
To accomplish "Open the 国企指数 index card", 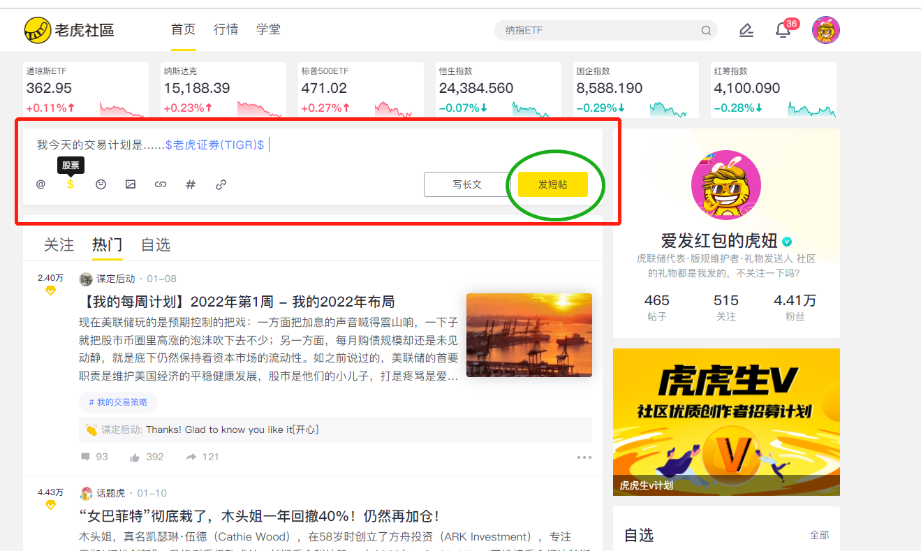I will coord(636,90).
